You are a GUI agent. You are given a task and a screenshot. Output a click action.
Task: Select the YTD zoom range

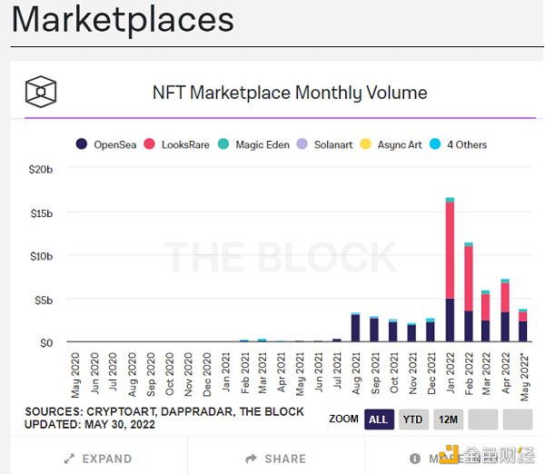click(413, 419)
